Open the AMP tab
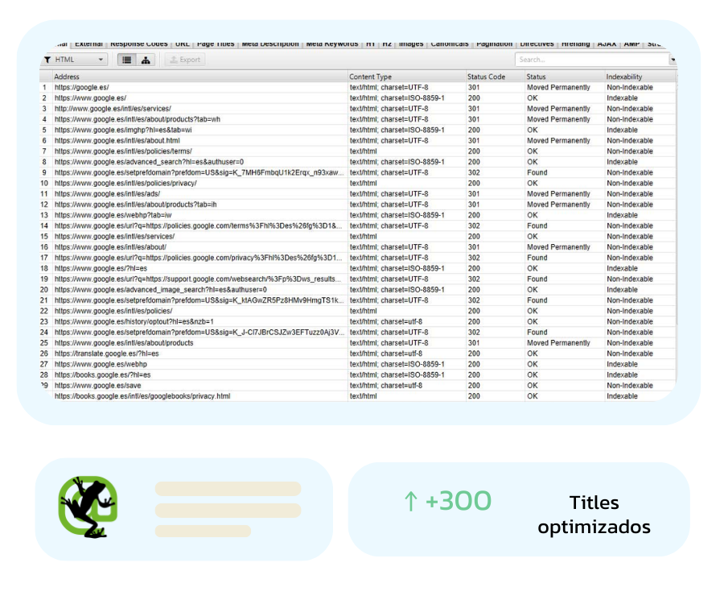 coord(631,44)
